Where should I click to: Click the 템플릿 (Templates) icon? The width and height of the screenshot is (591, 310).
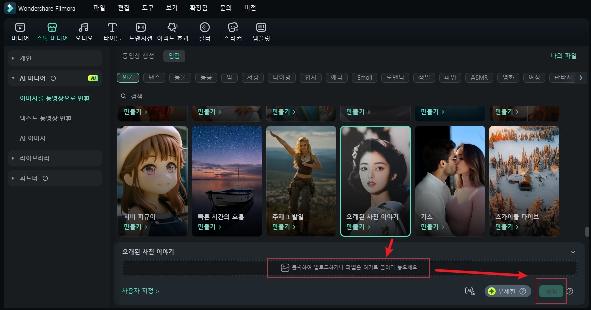261,28
